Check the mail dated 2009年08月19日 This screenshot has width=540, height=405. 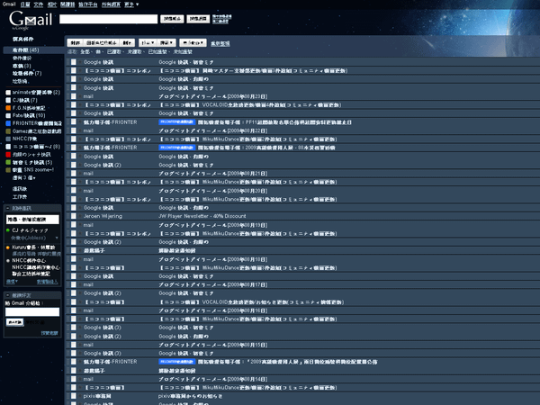pyautogui.click(x=74, y=225)
